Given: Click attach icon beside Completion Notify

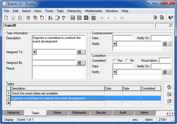Looking at the screenshot, I should [164, 72].
